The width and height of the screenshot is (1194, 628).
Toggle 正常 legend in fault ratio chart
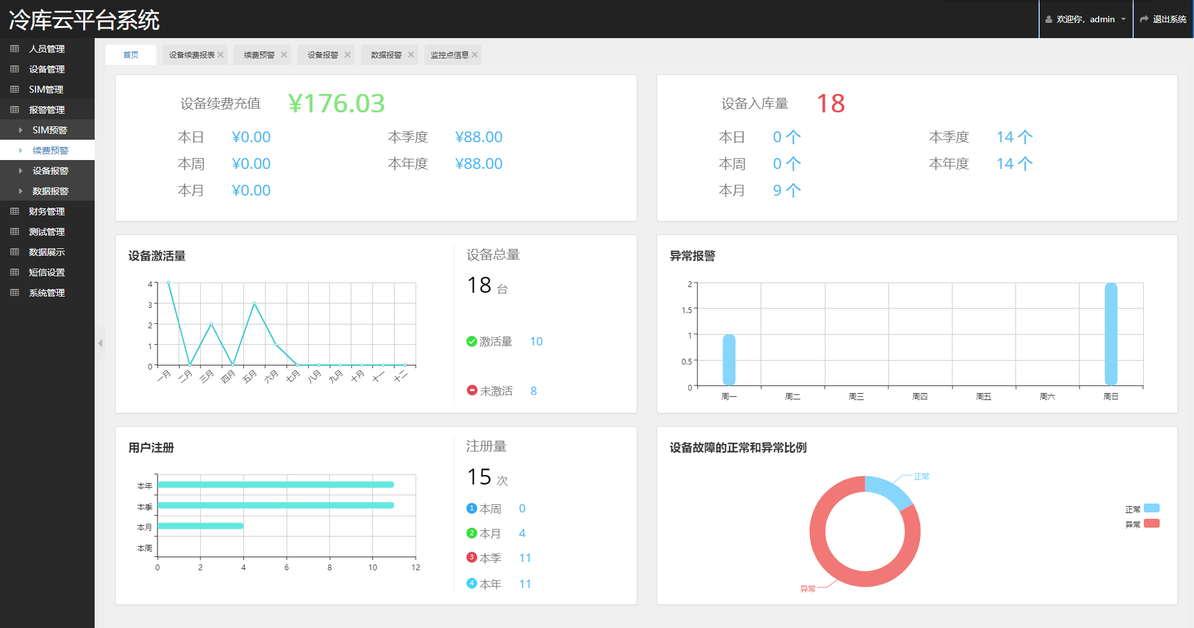click(1151, 509)
